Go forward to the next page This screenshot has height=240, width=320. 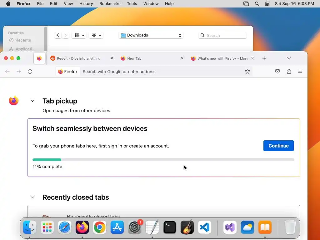[x=19, y=72]
